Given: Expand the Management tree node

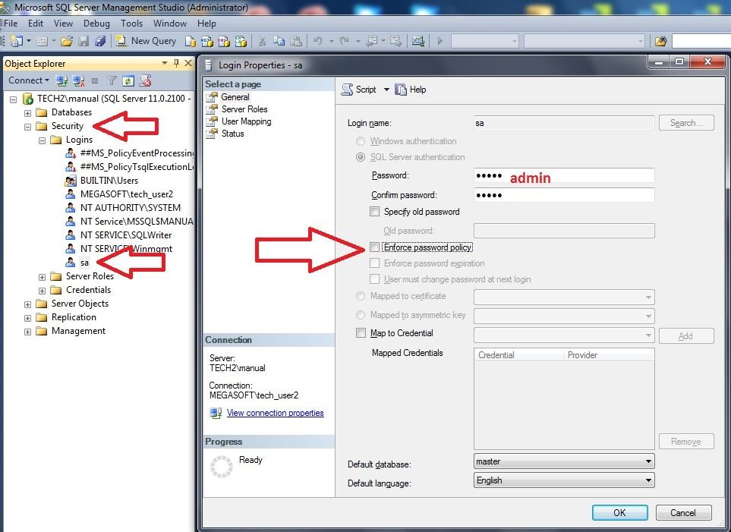Looking at the screenshot, I should (27, 332).
